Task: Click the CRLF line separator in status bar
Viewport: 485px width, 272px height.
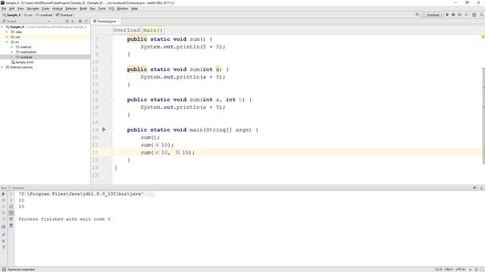Action: pos(449,269)
